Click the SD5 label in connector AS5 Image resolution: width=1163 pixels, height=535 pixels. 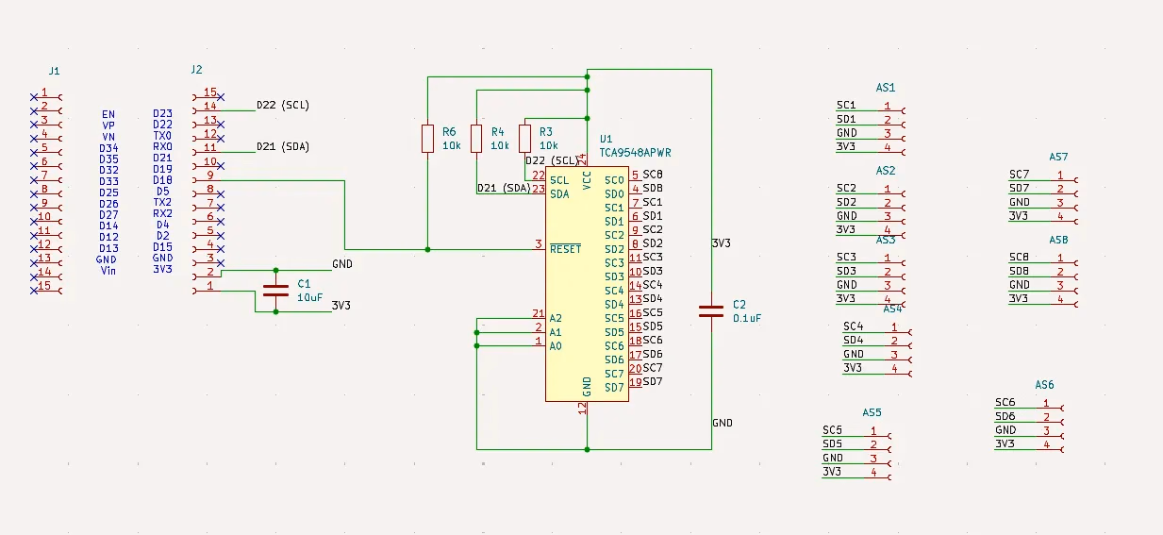[x=832, y=443]
